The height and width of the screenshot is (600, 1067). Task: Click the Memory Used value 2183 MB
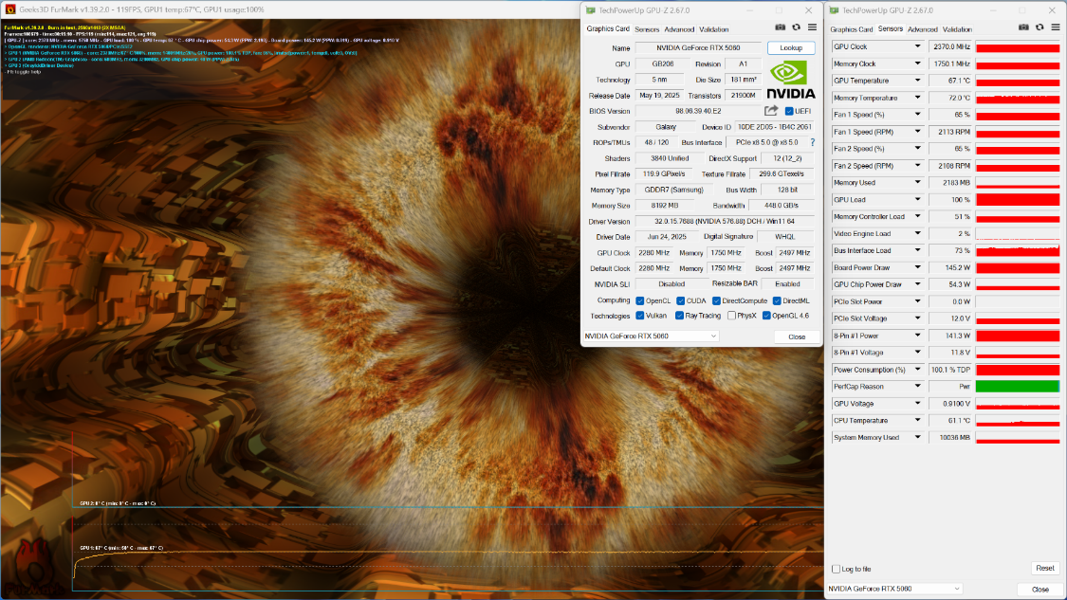click(950, 182)
